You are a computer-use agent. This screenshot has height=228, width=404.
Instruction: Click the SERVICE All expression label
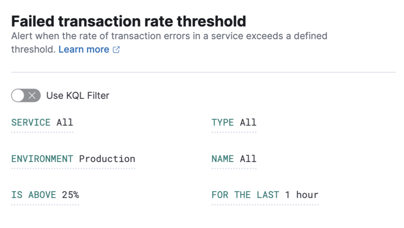coord(42,122)
